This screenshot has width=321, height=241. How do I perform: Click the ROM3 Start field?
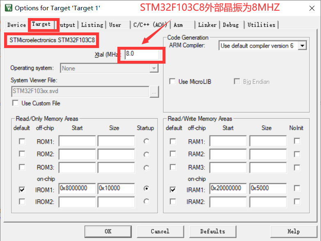pos(77,168)
